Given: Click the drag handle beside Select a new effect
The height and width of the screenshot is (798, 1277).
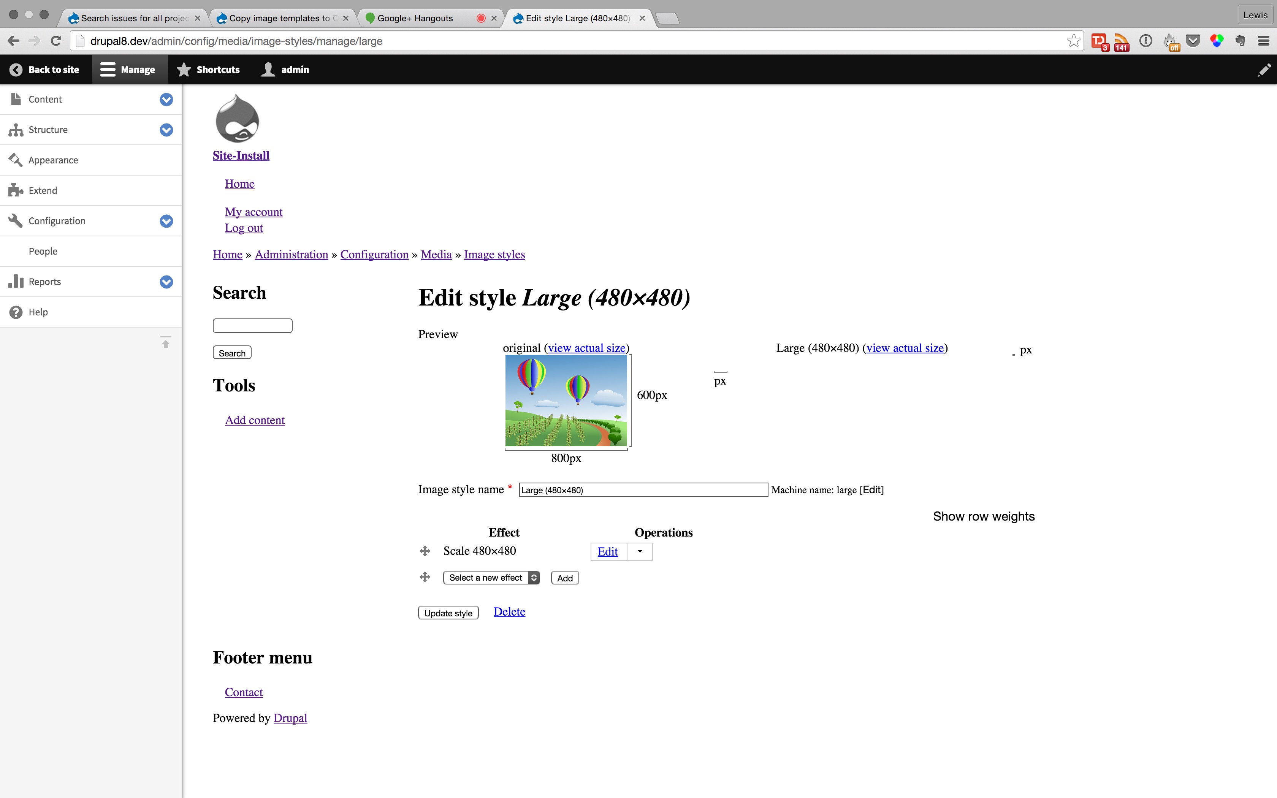Looking at the screenshot, I should point(425,577).
